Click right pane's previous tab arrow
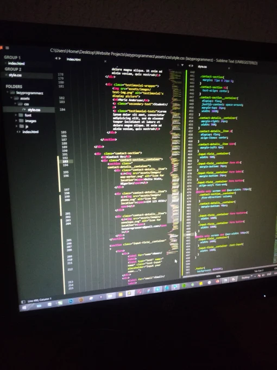The height and width of the screenshot is (370, 277). [190, 66]
